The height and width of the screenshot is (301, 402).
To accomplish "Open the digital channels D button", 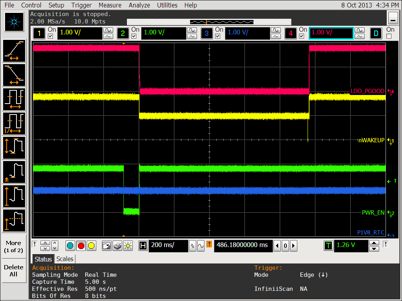I will (x=376, y=33).
